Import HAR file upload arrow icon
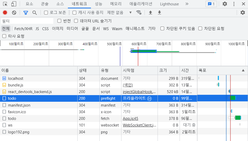The height and width of the screenshot is (141, 248). [150, 12]
